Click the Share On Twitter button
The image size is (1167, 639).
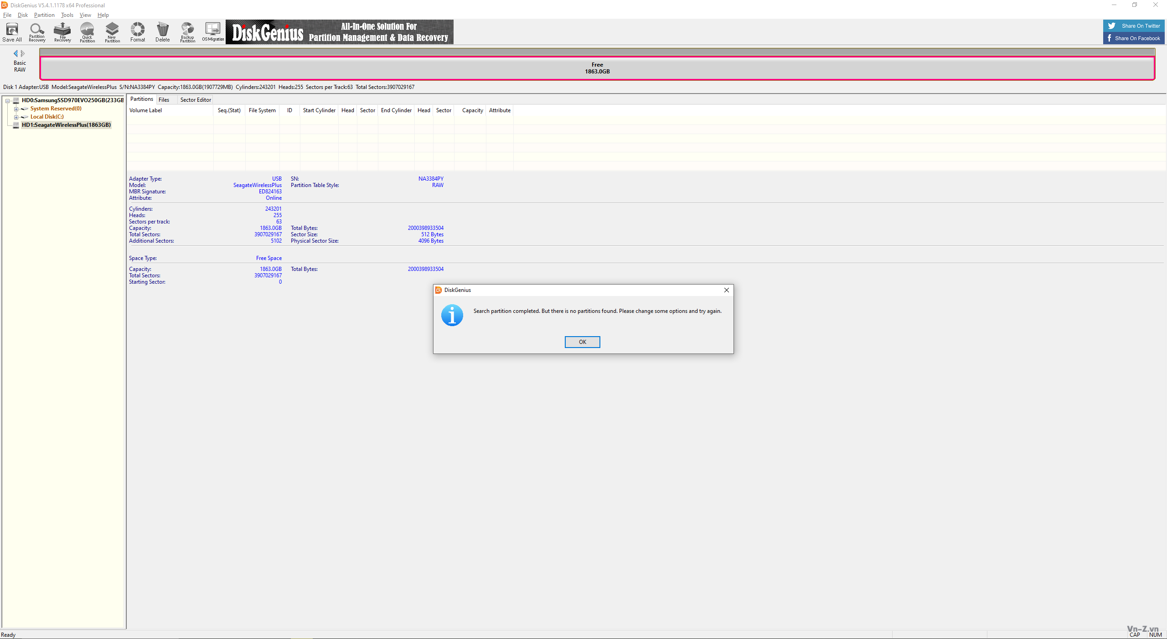coord(1134,26)
